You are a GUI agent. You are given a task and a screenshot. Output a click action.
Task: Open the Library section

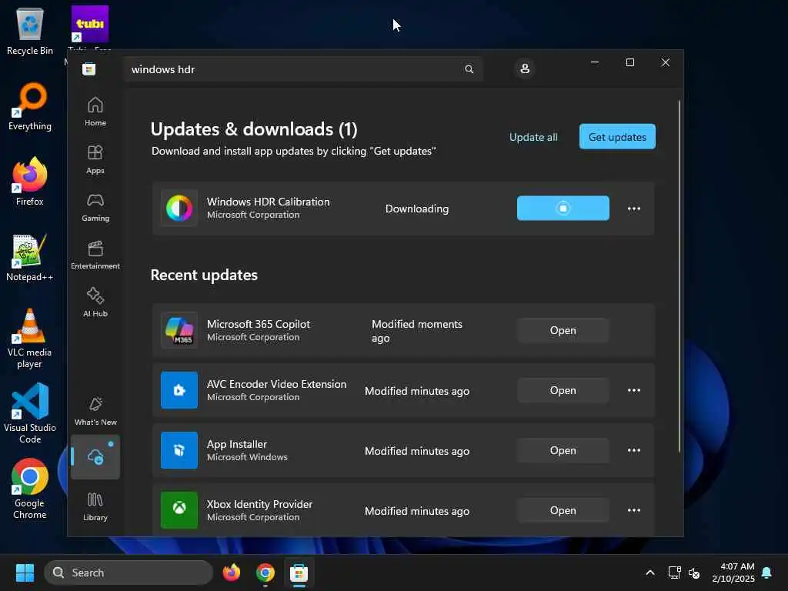coord(95,506)
